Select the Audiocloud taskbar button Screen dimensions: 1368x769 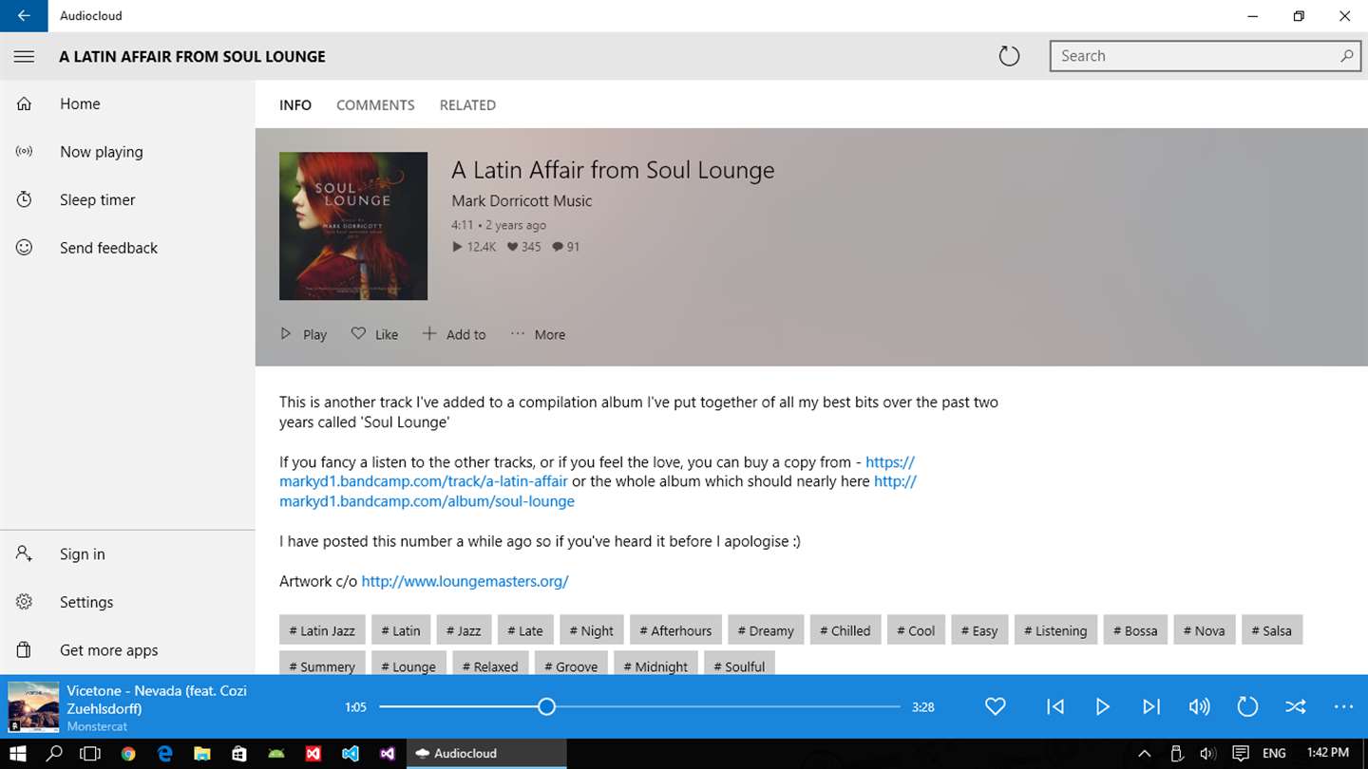486,754
